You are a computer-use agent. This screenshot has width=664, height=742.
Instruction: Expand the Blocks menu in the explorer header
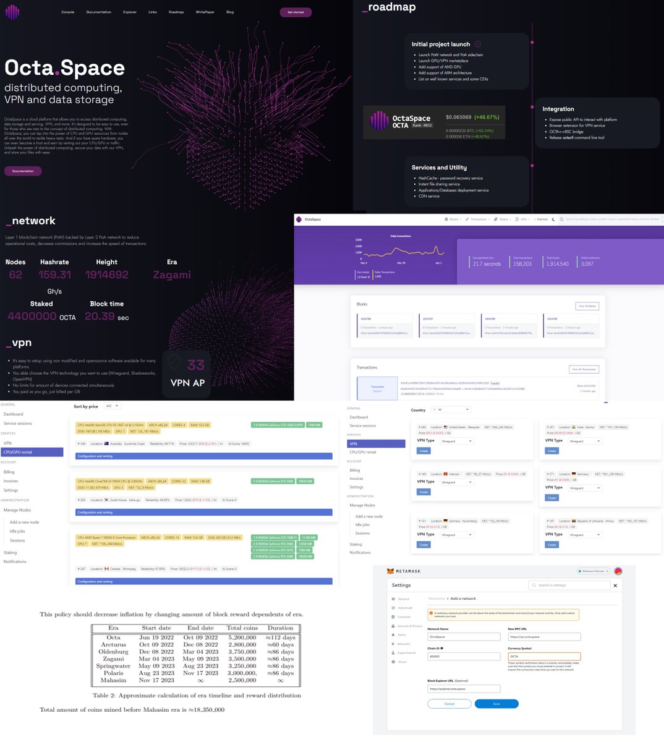click(x=453, y=219)
